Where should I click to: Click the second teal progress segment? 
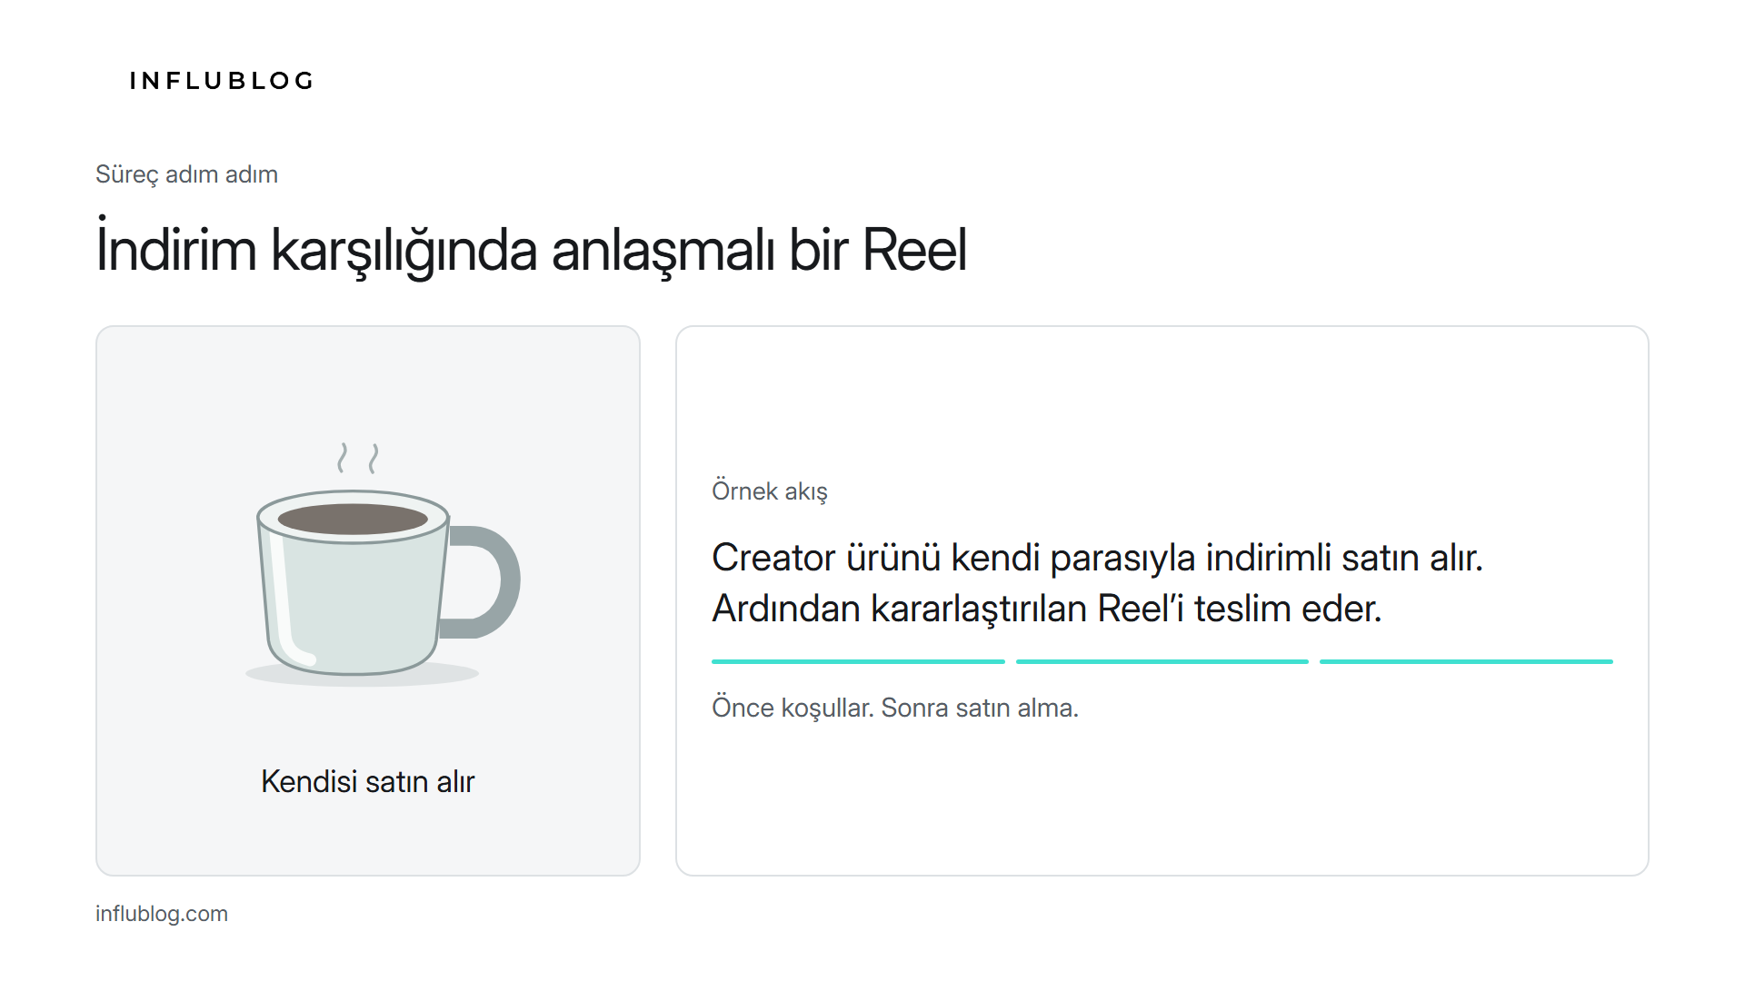coord(1162,662)
